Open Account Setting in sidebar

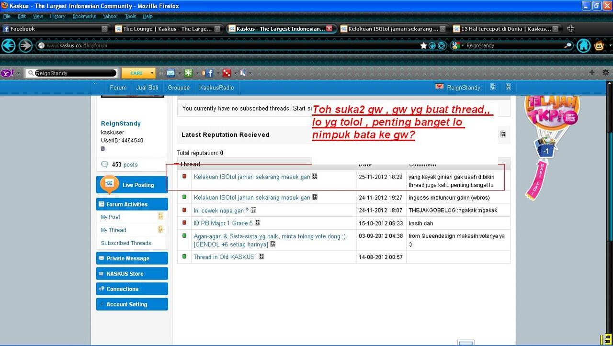(132, 304)
